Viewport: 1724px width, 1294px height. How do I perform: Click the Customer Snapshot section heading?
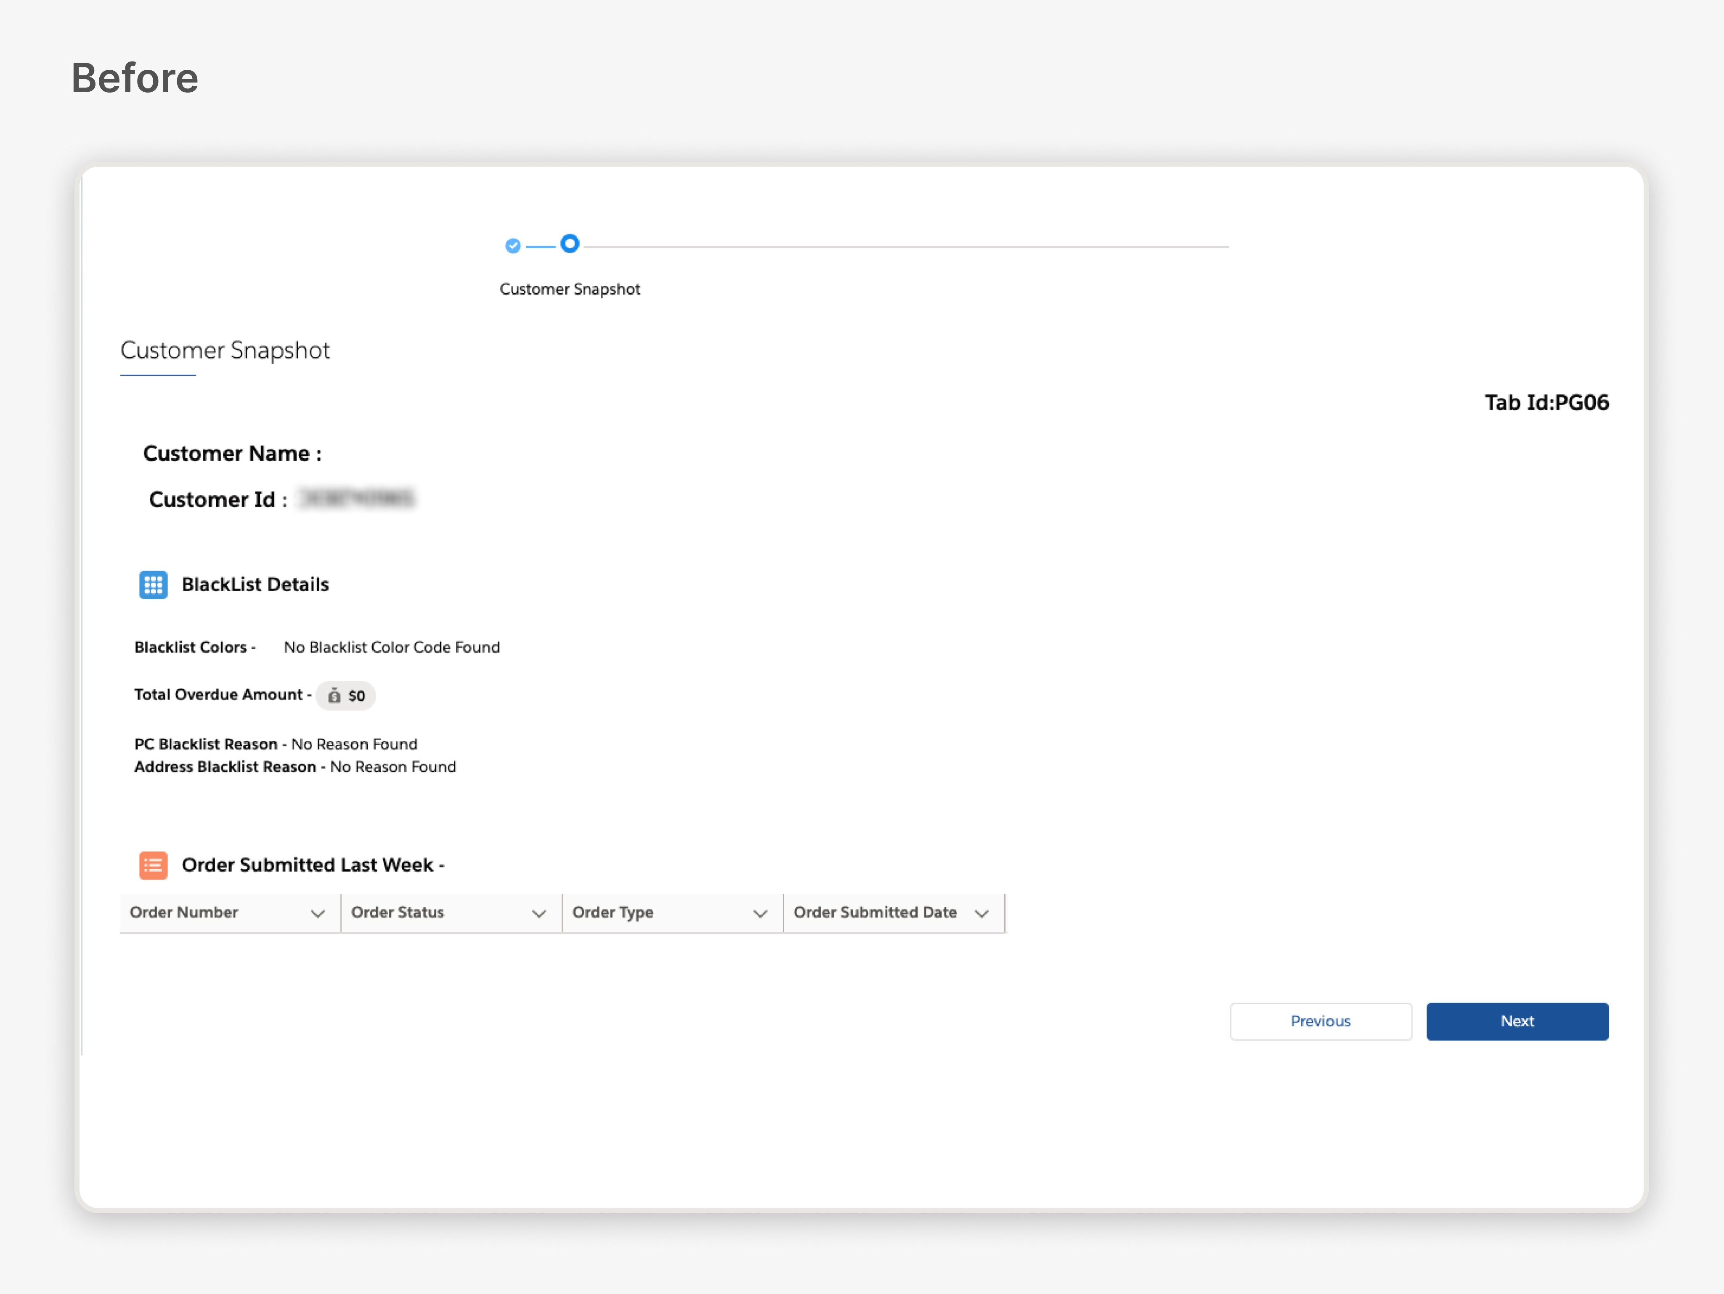point(225,351)
